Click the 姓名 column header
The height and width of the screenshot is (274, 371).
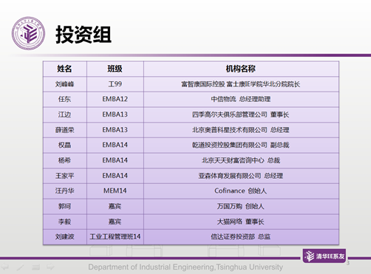[x=65, y=69]
